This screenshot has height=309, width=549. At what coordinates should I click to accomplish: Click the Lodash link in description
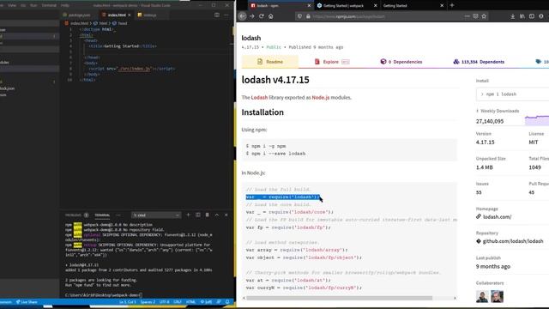[259, 97]
